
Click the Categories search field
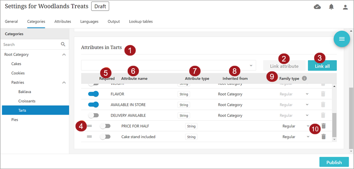30,44
